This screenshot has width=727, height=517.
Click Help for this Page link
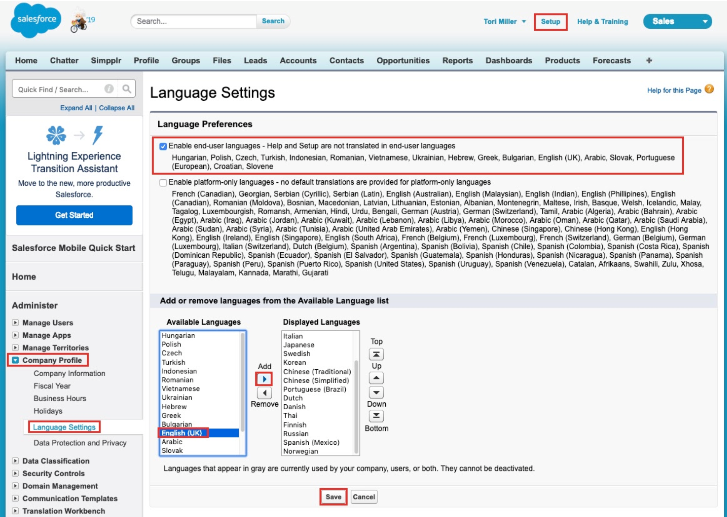pyautogui.click(x=674, y=90)
